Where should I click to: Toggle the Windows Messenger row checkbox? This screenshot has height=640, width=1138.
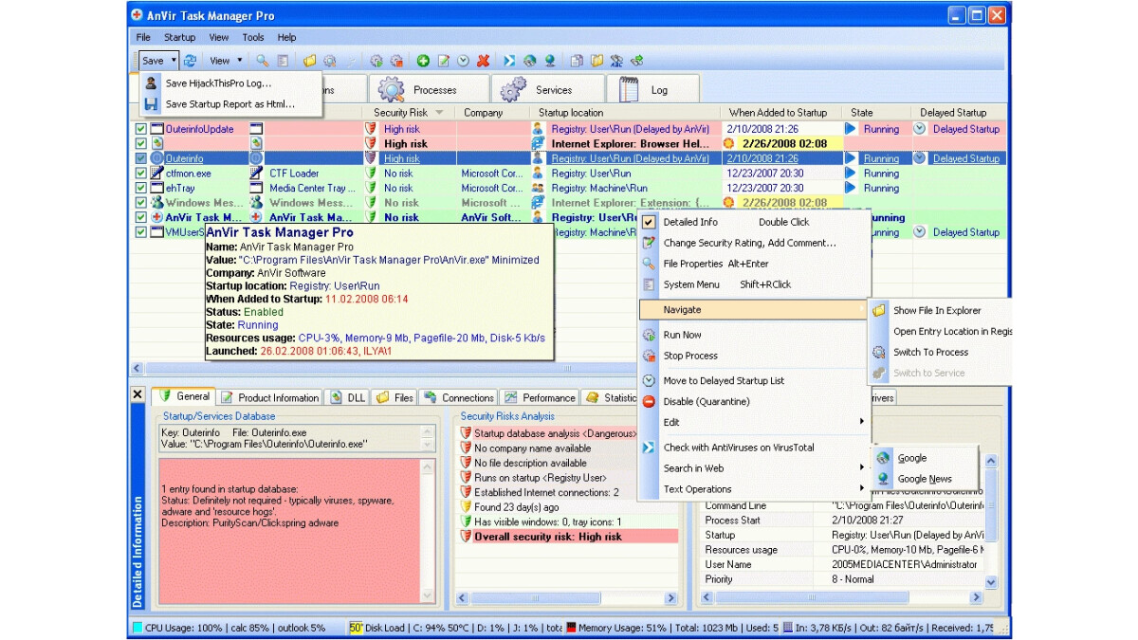(x=141, y=203)
